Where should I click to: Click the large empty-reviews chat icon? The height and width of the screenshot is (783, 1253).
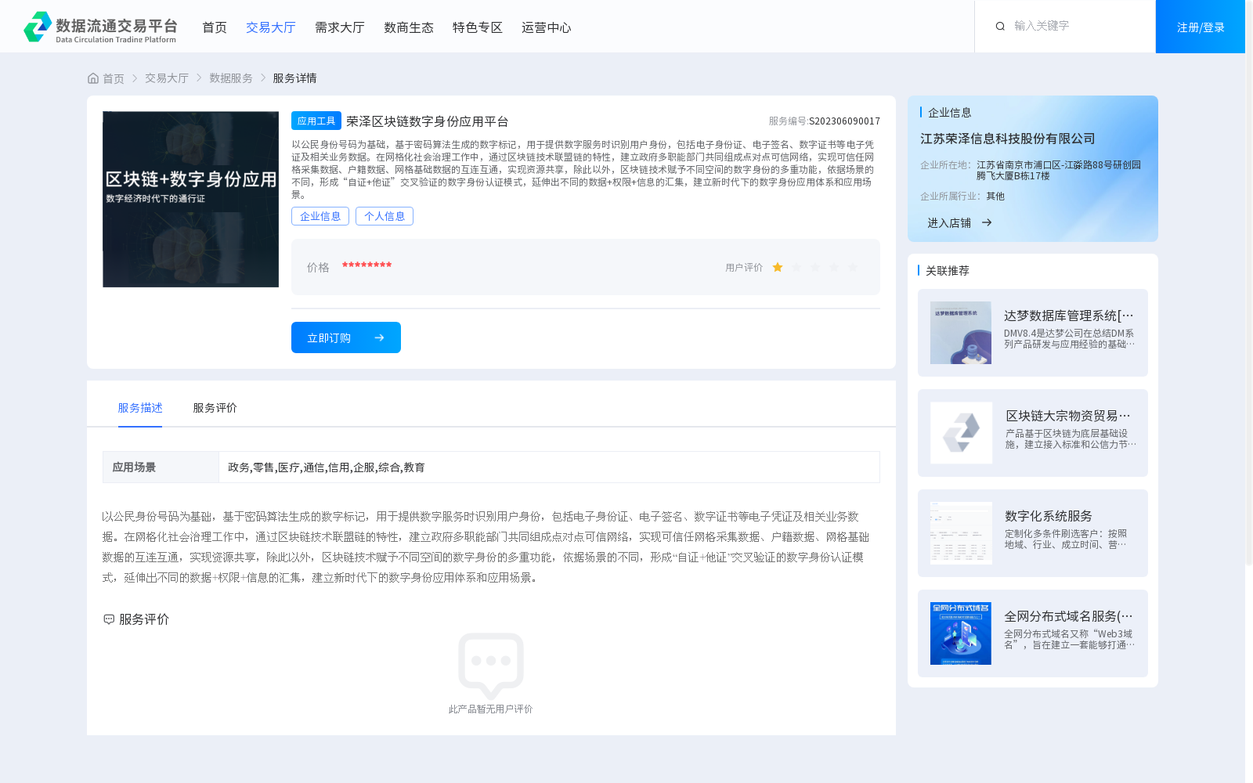(x=491, y=666)
